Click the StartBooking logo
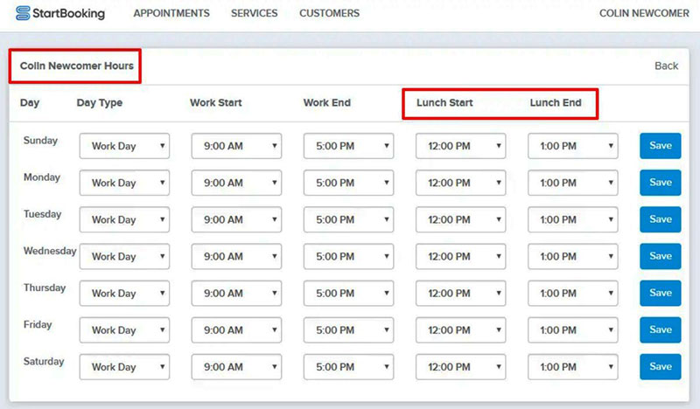This screenshot has width=700, height=409. pos(60,13)
